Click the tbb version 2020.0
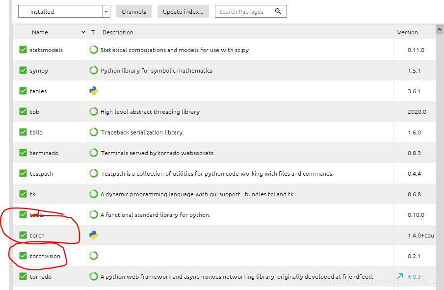The image size is (444, 290). [x=417, y=112]
